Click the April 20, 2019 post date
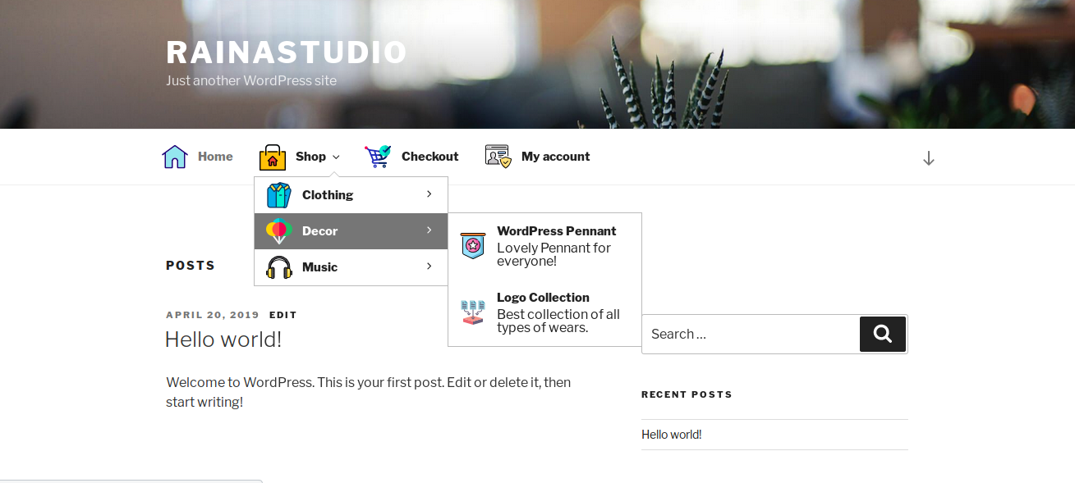The width and height of the screenshot is (1075, 483). (213, 315)
